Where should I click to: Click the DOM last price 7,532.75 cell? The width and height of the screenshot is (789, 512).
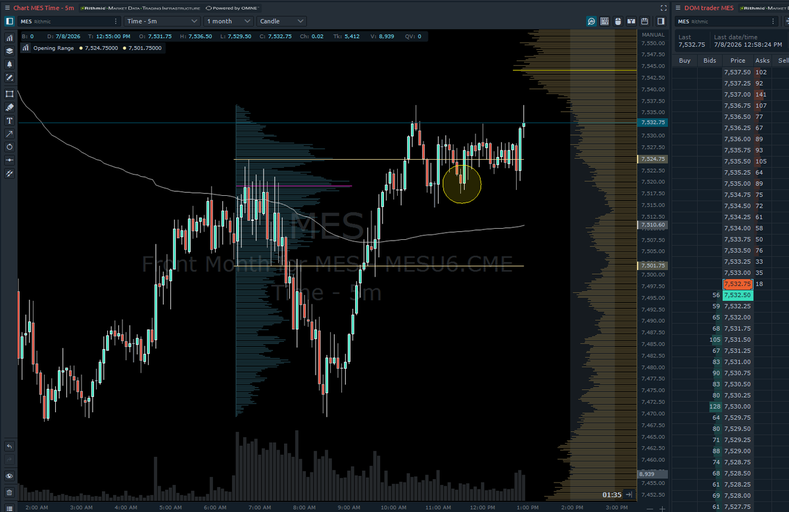click(737, 284)
